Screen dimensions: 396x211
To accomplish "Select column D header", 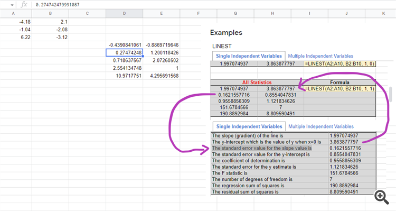I will (124, 13).
